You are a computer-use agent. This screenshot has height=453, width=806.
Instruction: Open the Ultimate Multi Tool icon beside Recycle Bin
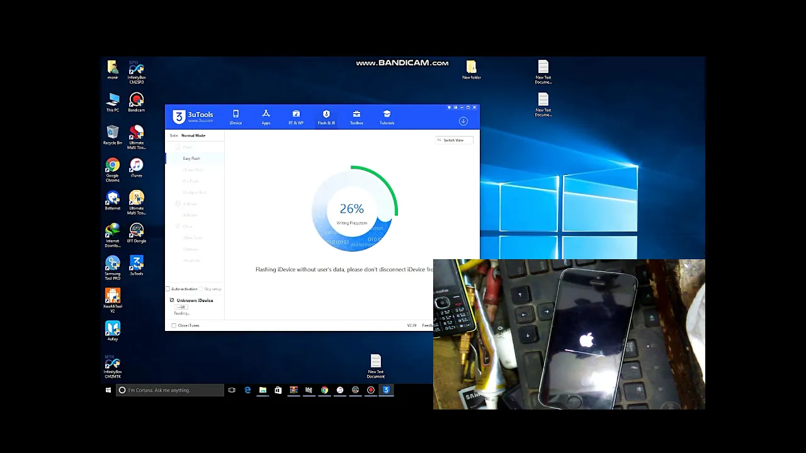[x=137, y=137]
